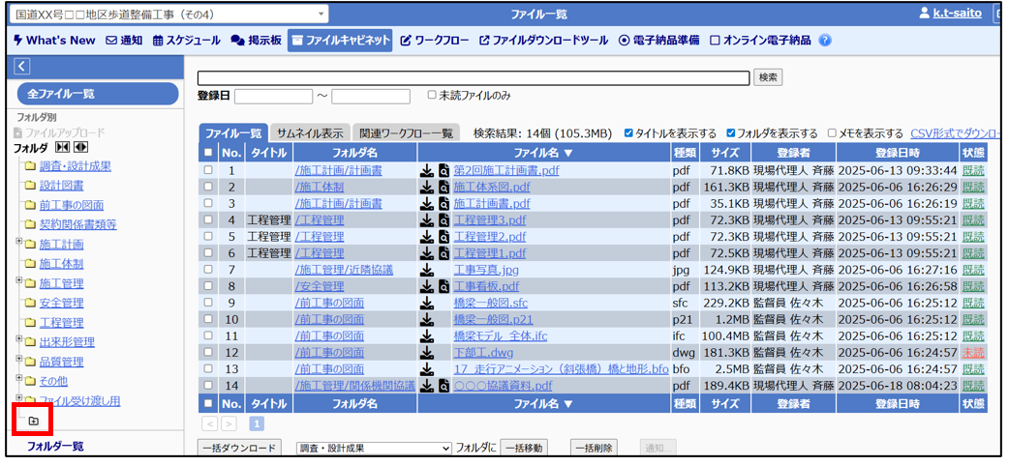
Task: Switch to the サムネイル表示 tab
Action: pyautogui.click(x=310, y=133)
